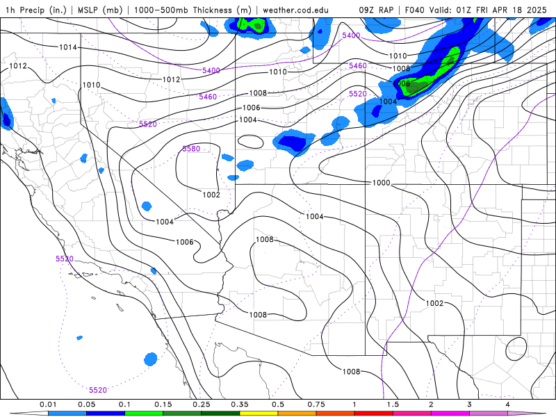Viewport: 556px width, 417px height.
Task: Click the red 1–1.5 legend swatch
Action: pyautogui.click(x=374, y=414)
